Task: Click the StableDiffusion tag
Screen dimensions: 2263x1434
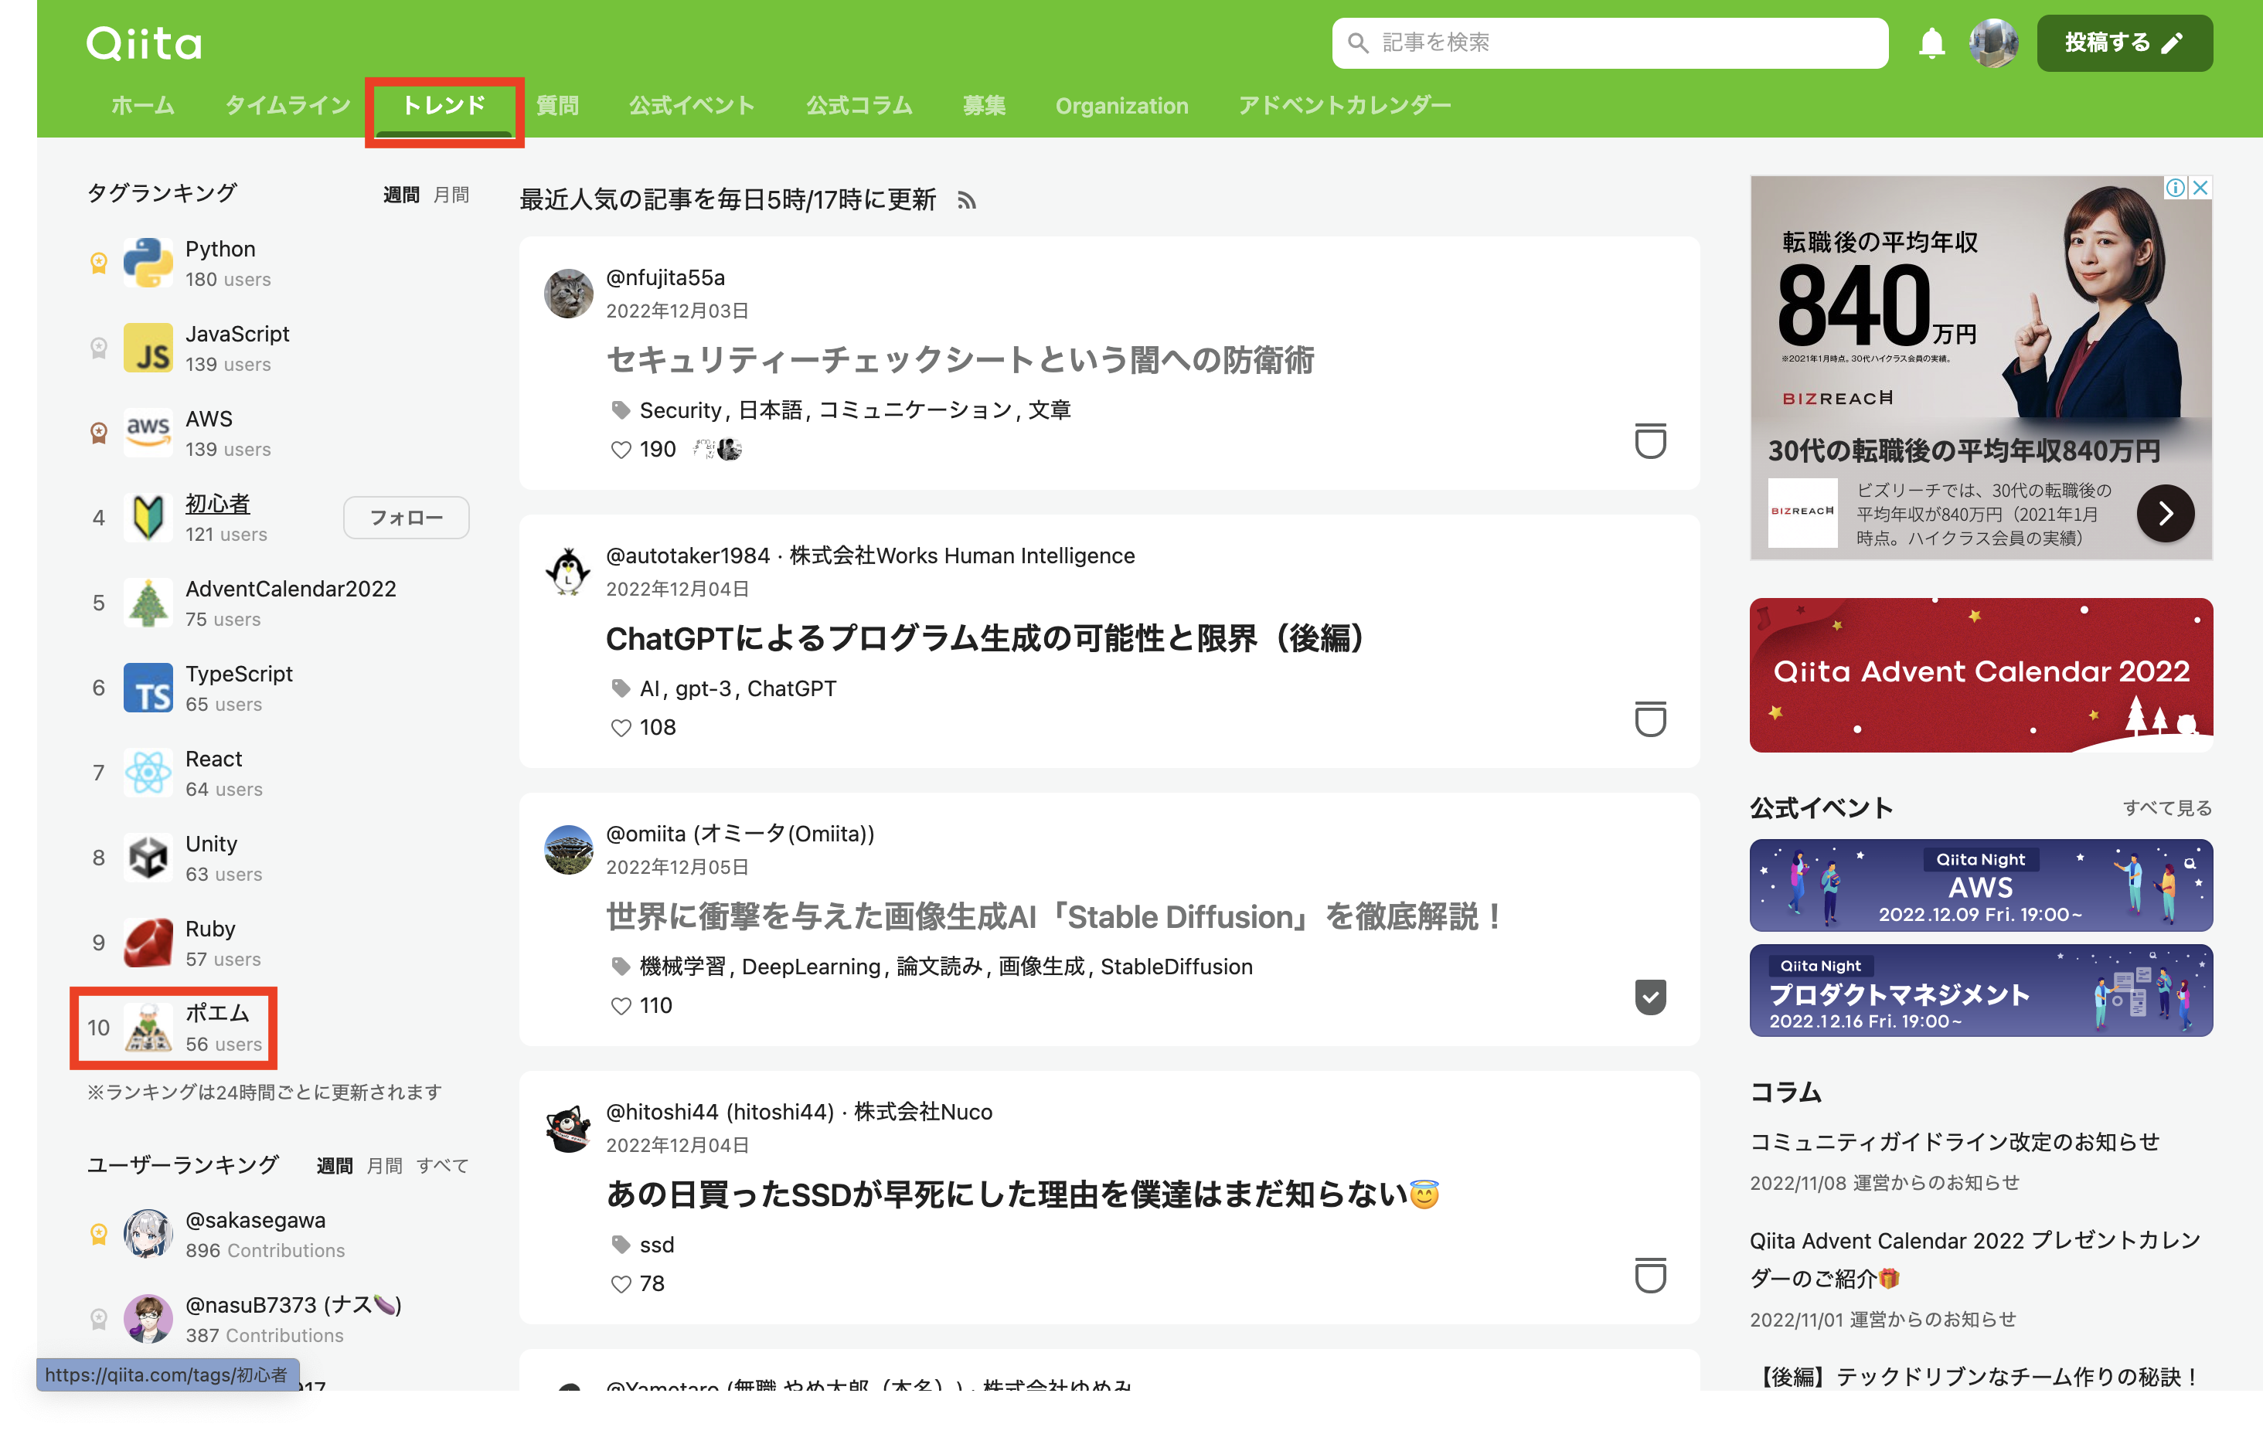Action: point(1176,967)
